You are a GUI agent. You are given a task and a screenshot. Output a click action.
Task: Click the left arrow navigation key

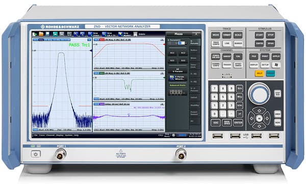(x=251, y=119)
